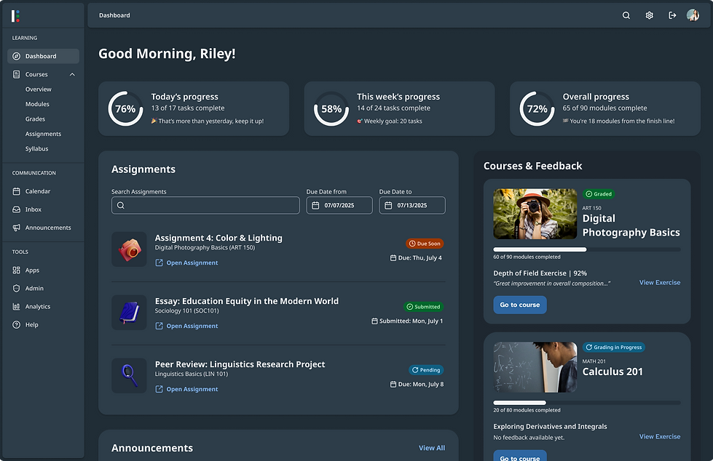Click Essay: Education Equity in the Modern World title
This screenshot has width=713, height=461.
tap(246, 301)
